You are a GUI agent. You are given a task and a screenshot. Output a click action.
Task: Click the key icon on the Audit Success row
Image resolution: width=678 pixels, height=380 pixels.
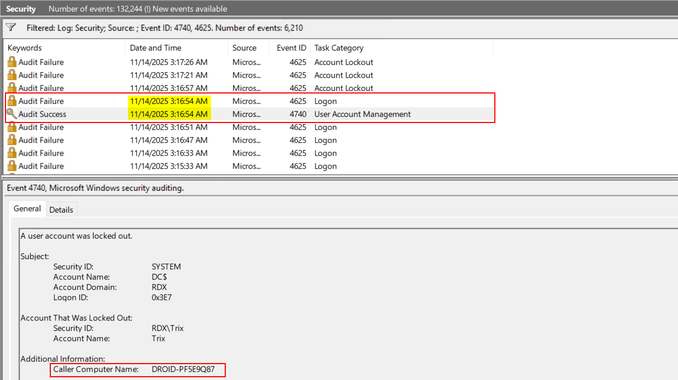[11, 114]
